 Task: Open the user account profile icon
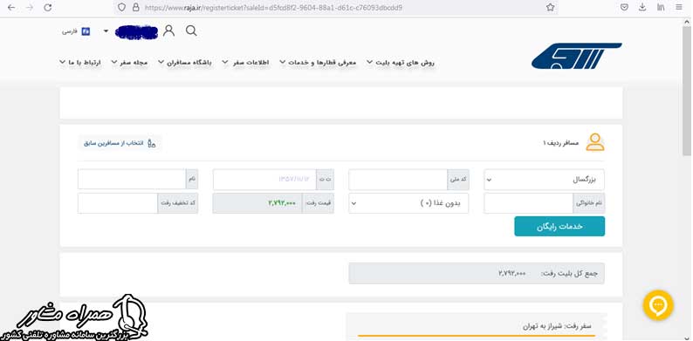click(168, 31)
